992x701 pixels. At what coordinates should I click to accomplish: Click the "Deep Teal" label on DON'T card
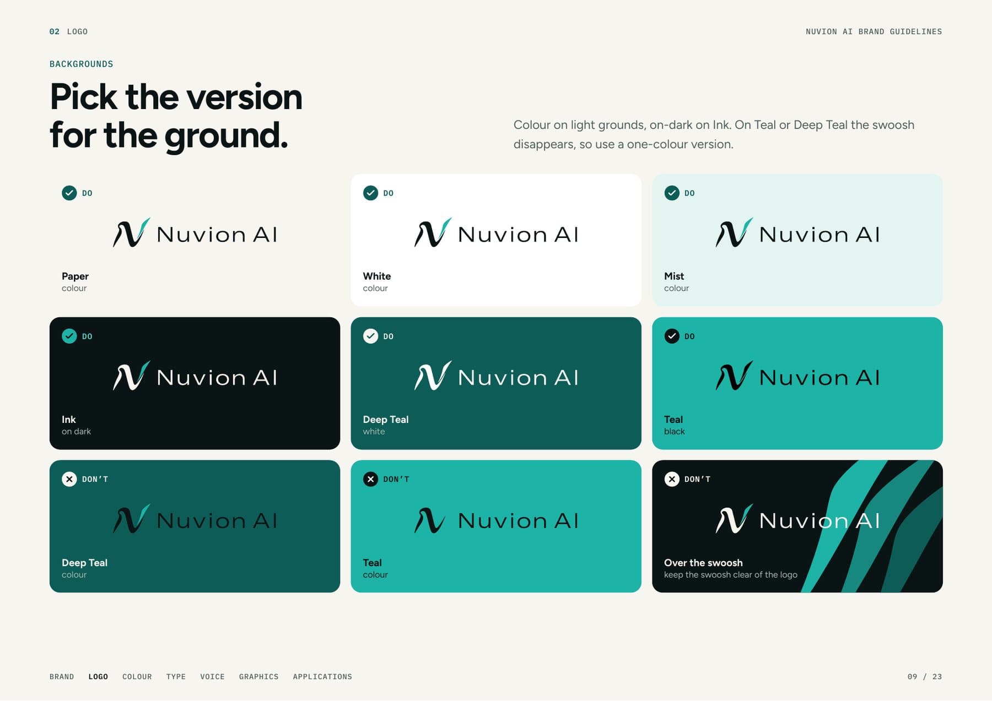pos(84,562)
